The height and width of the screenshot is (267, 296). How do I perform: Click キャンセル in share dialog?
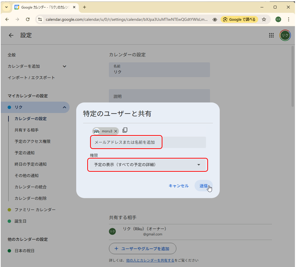(178, 186)
